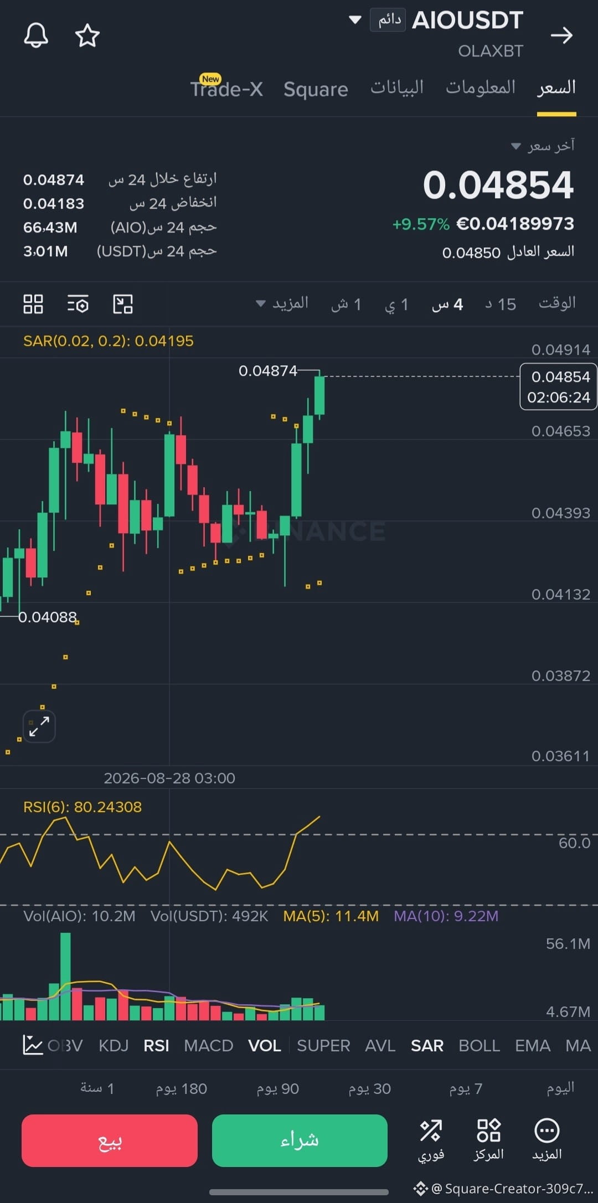Expand chart to fullscreen icon
Viewport: 598px width, 1203px height.
[39, 726]
